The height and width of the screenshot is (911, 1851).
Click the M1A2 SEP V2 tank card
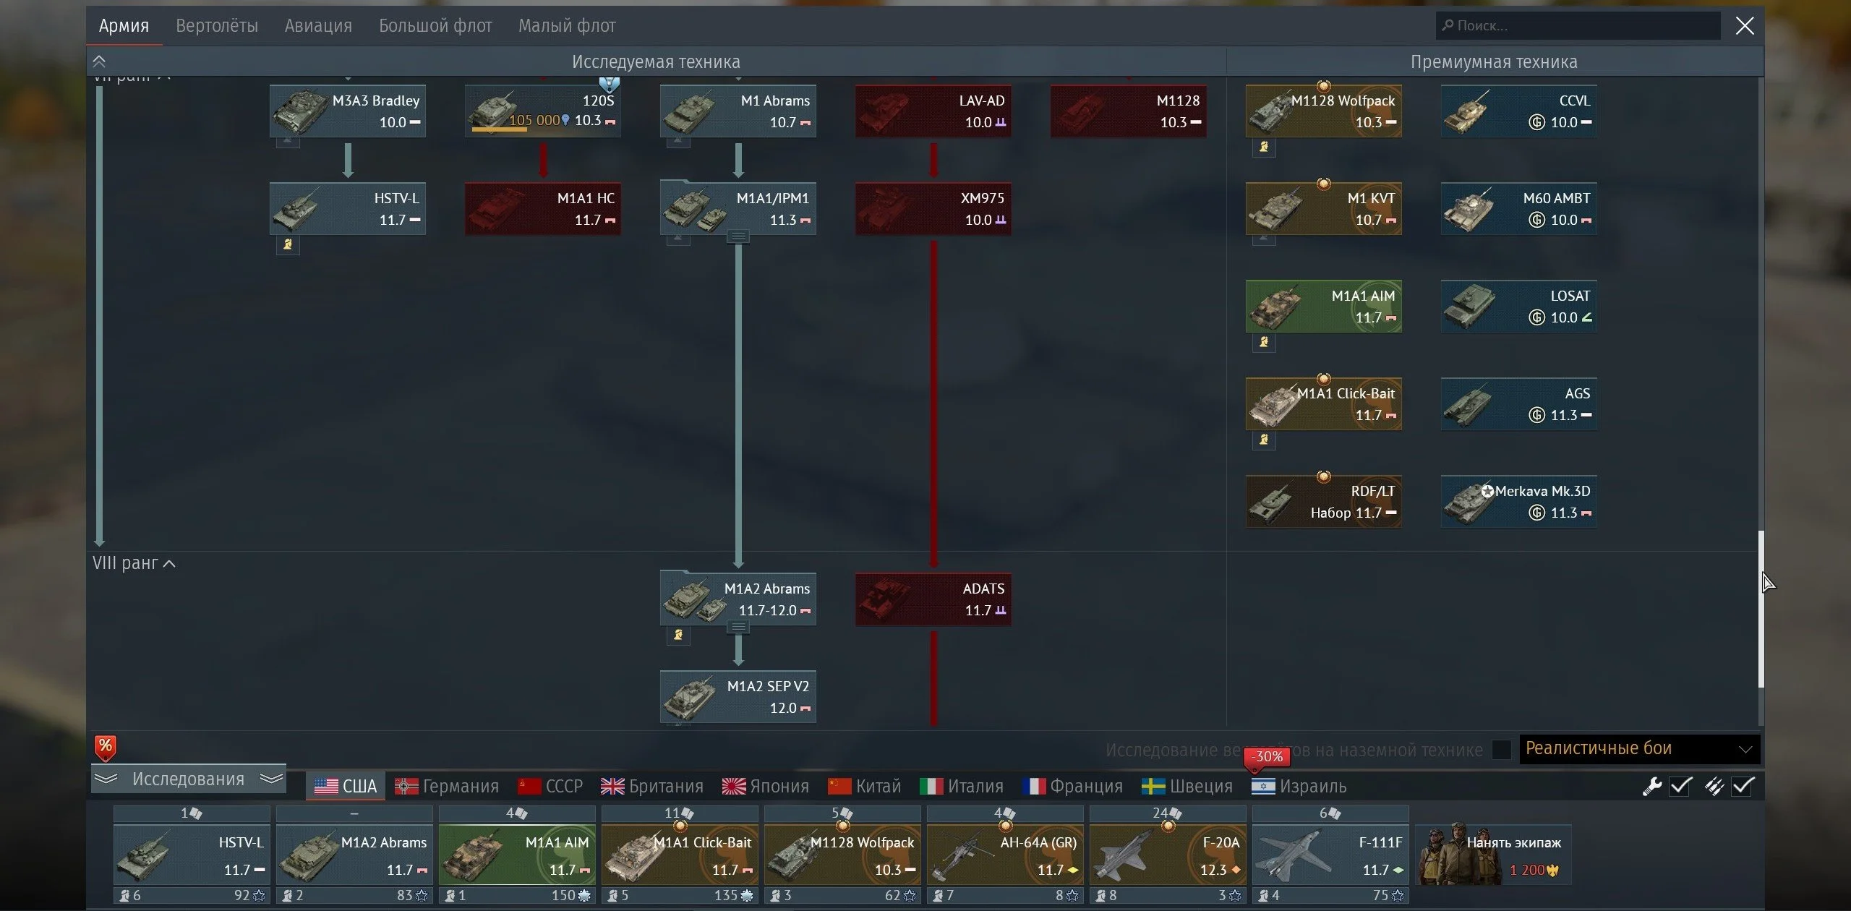(x=738, y=696)
